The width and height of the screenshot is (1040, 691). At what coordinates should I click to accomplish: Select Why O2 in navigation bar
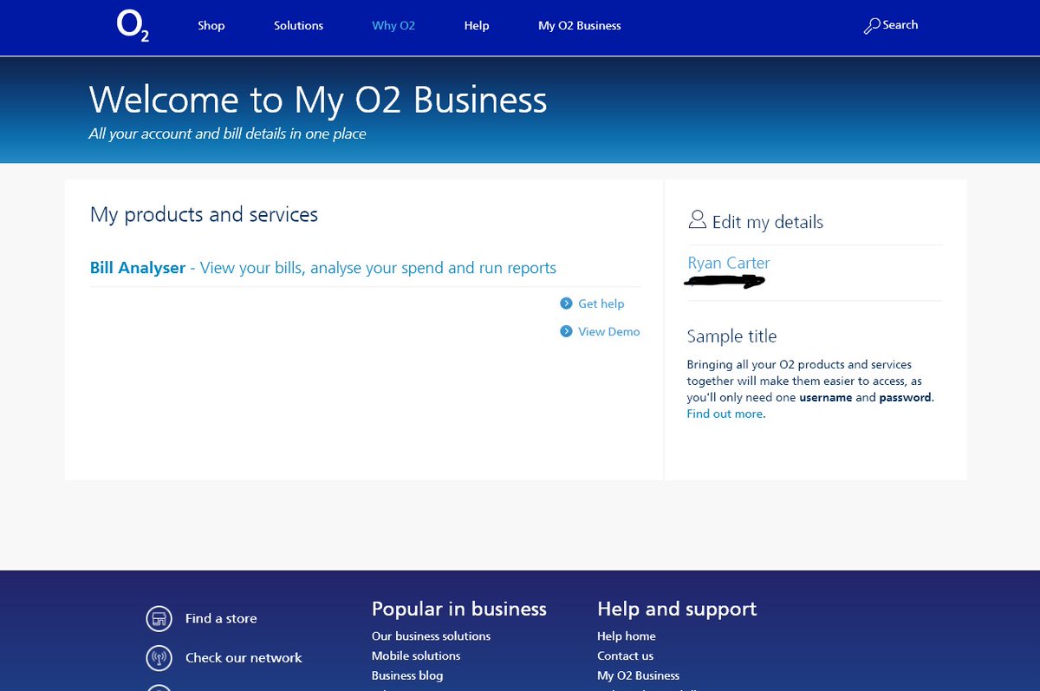pos(393,26)
